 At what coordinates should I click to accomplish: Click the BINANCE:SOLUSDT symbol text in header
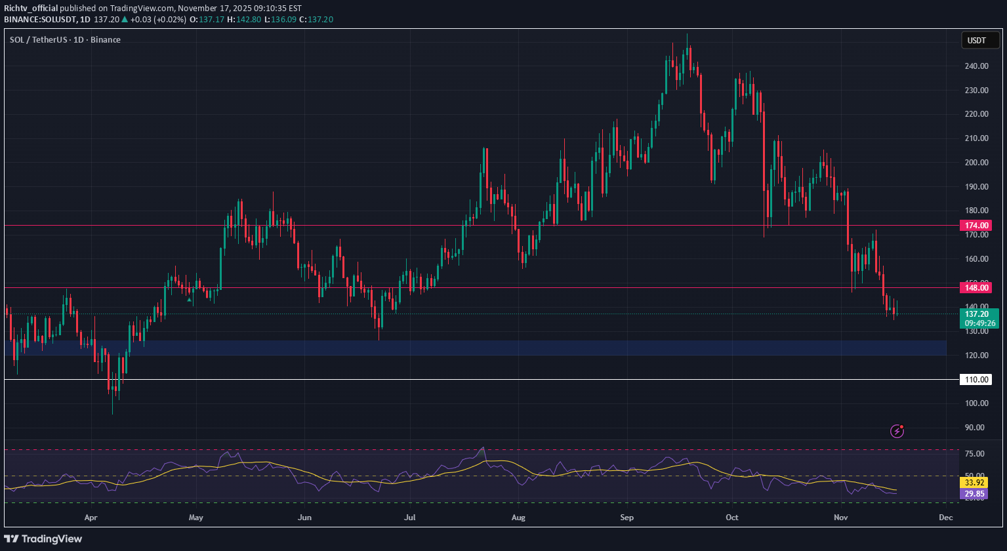(38, 20)
